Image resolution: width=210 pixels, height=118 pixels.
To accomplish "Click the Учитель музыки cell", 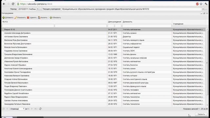I will [147, 33].
